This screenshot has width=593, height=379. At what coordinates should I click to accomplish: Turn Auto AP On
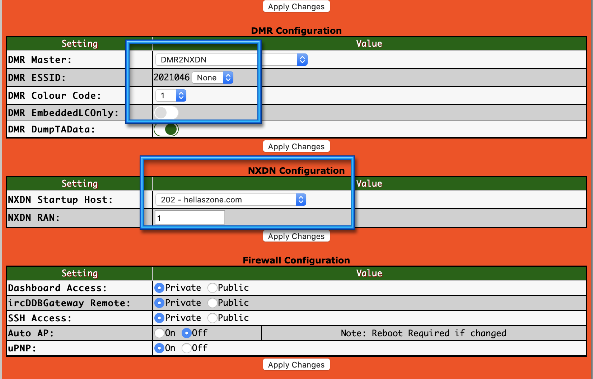pos(159,333)
